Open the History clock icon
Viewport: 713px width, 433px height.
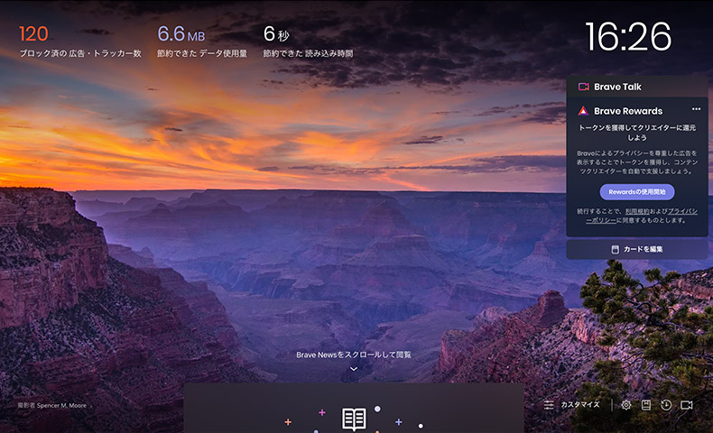[666, 405]
